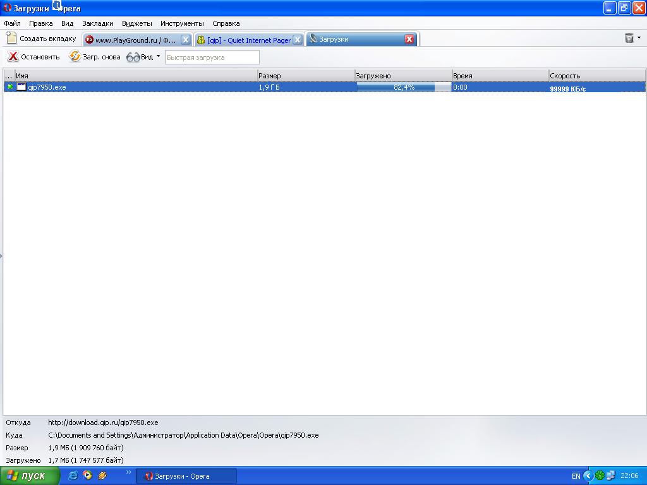Open the Закладки menu

point(98,23)
